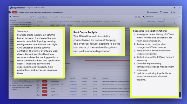Expand the AI Analysis panel to fullscreen
The height and width of the screenshot is (104, 187).
31,17
